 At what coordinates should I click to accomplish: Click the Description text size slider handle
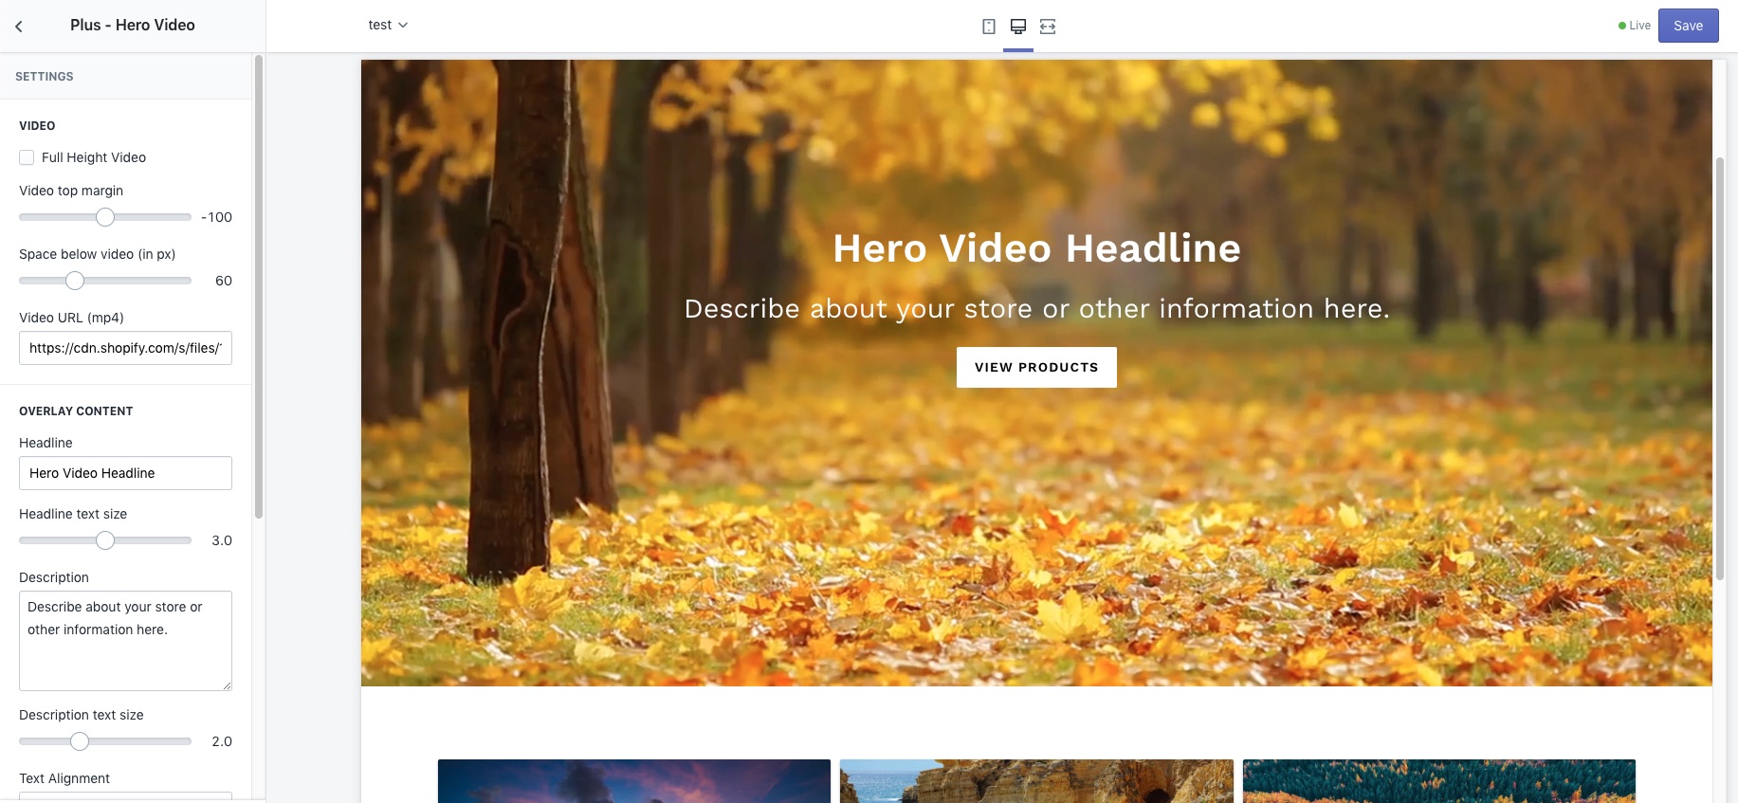pyautogui.click(x=80, y=741)
